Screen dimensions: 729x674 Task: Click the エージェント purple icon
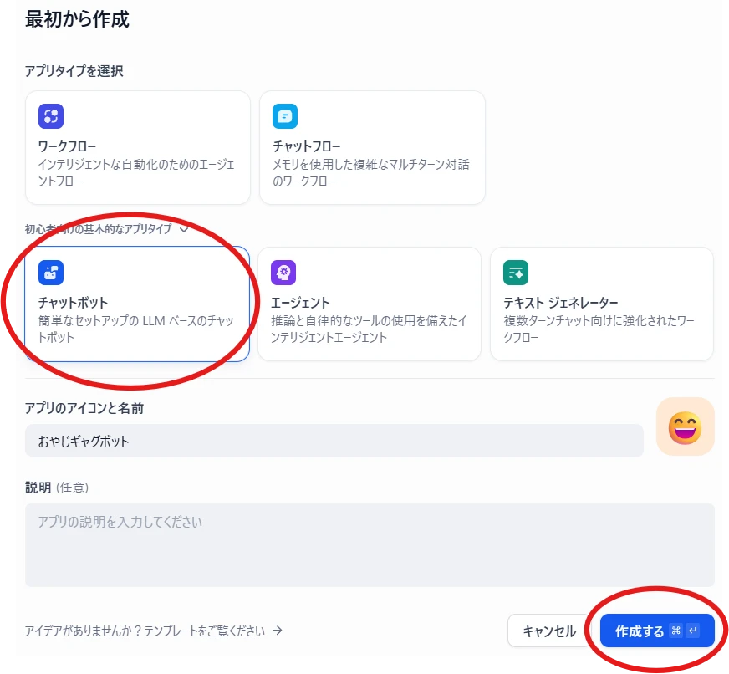(283, 272)
